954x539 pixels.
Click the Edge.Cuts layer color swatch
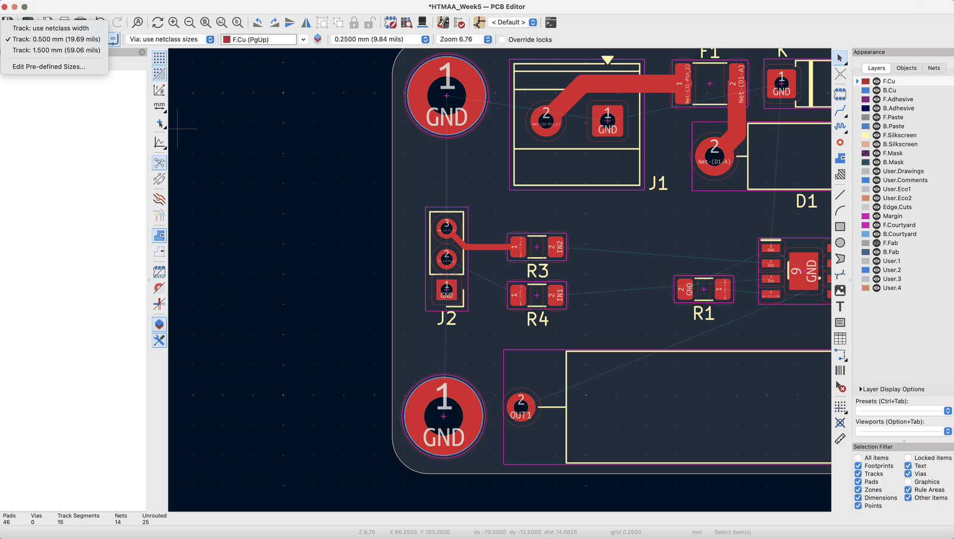tap(865, 207)
